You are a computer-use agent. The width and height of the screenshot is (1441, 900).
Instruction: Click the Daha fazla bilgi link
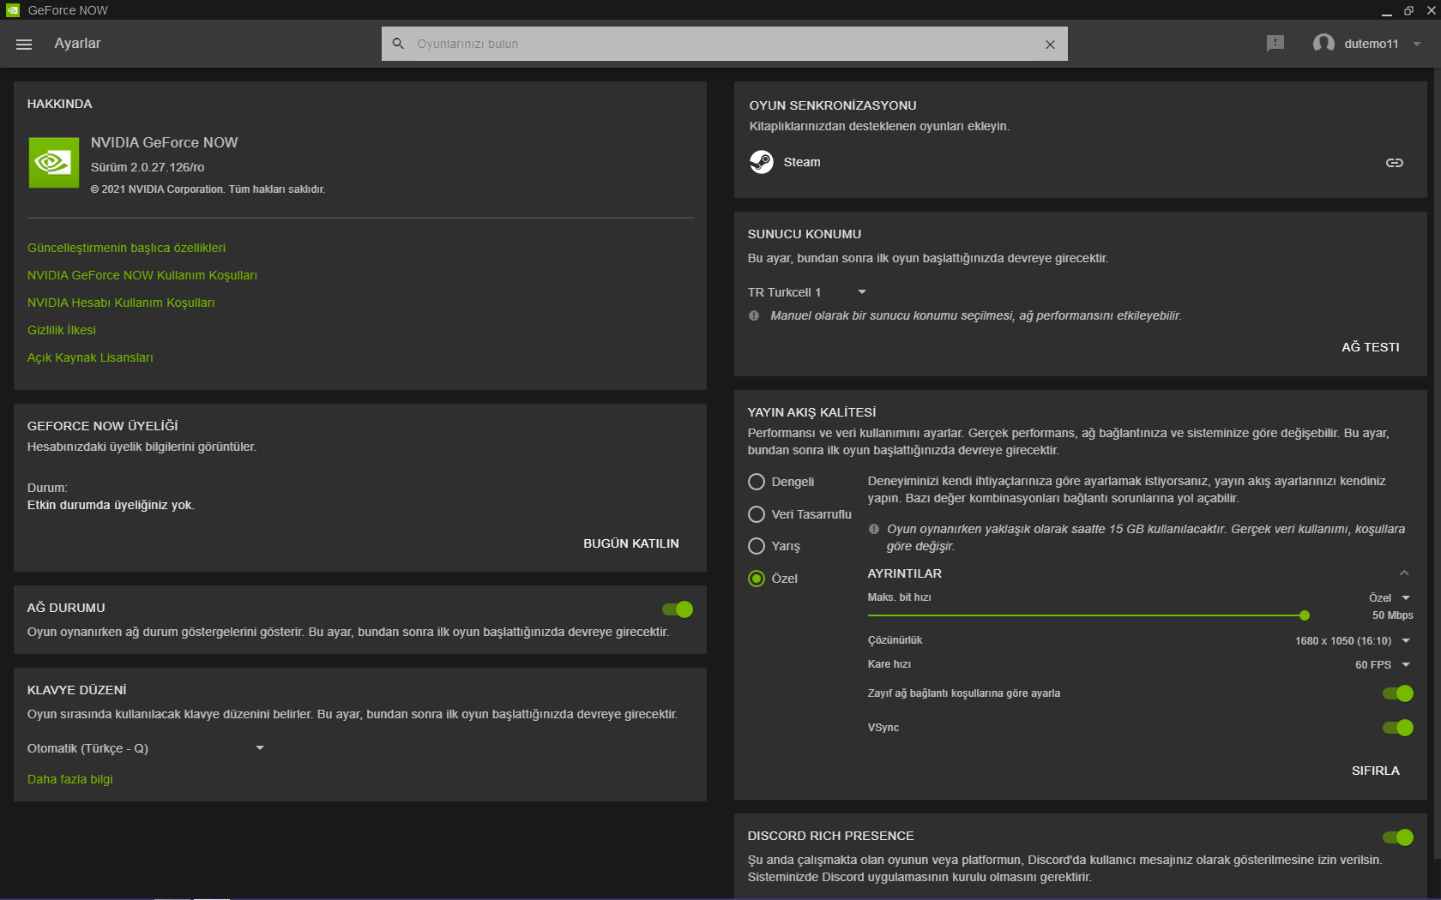click(70, 779)
